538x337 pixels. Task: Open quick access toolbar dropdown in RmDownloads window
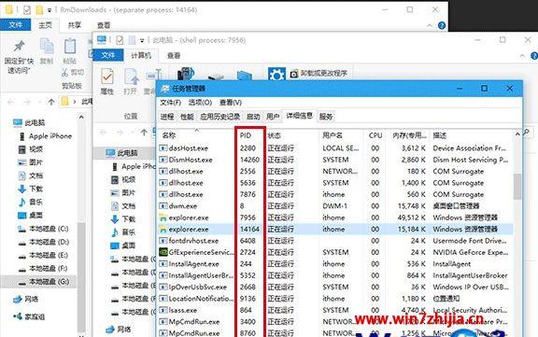pos(50,10)
